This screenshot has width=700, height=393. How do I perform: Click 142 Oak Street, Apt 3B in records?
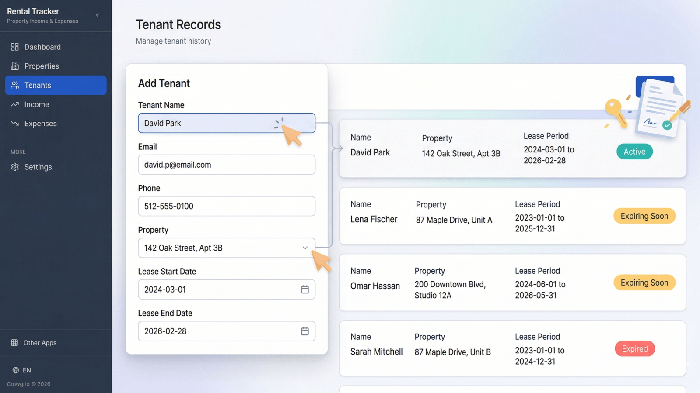tap(461, 154)
